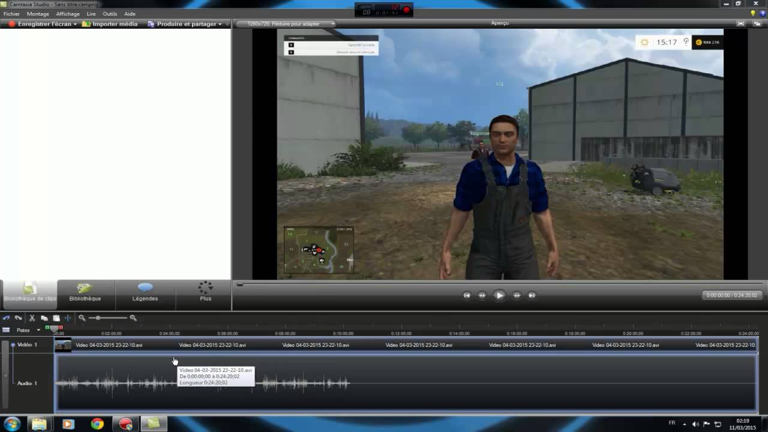Click the green selection start marker
The image size is (768, 432).
[x=47, y=328]
